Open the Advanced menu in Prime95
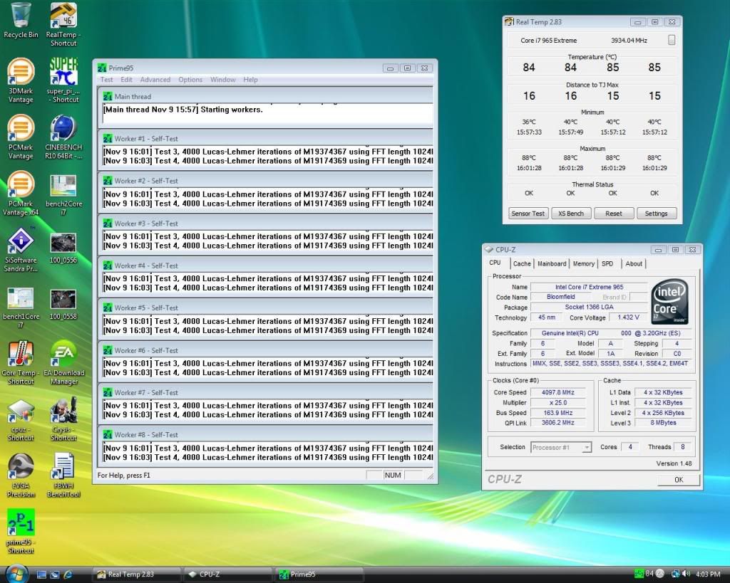Viewport: 730px width, 583px height. 155,80
